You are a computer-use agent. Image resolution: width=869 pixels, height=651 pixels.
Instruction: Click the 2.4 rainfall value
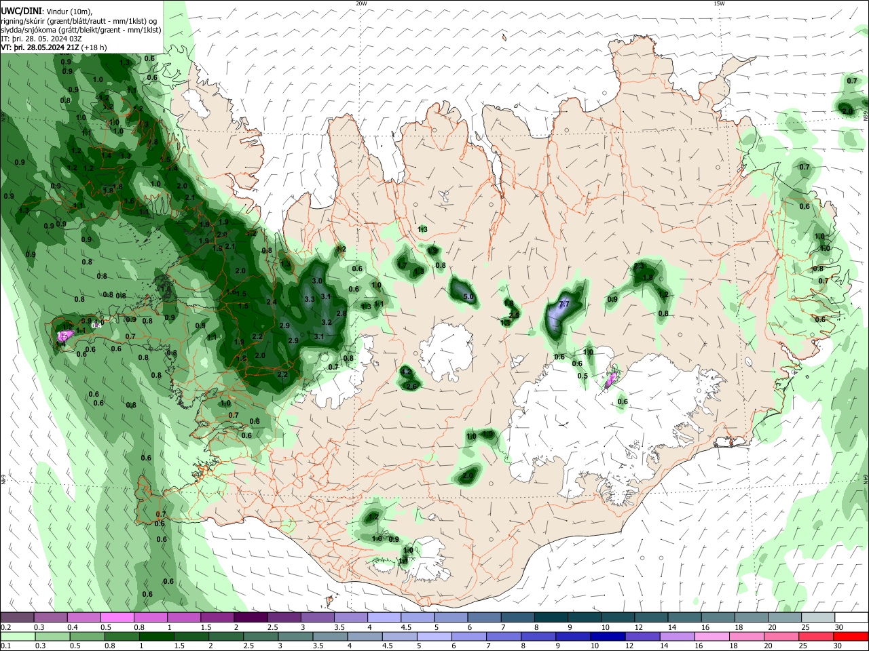272,302
